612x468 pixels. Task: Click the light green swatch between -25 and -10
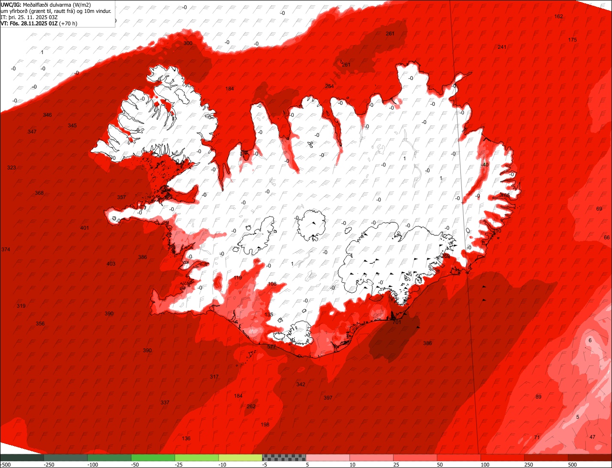coord(197,457)
